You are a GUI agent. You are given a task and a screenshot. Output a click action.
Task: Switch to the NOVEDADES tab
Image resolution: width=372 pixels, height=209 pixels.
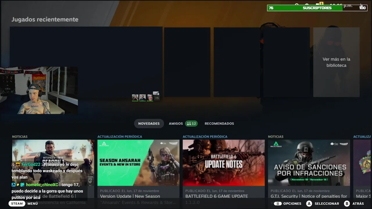(149, 123)
